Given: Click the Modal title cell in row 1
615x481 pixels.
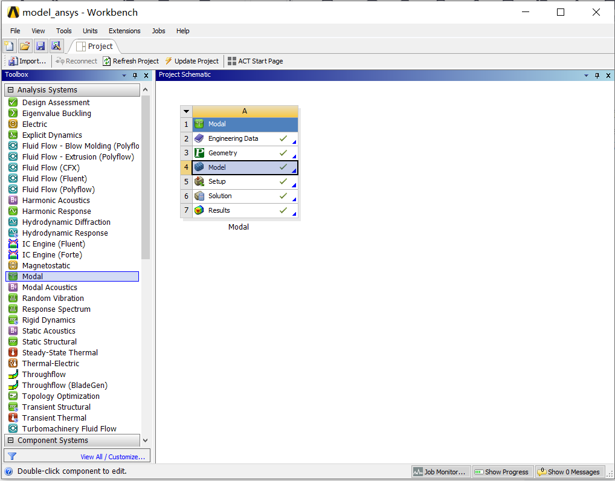Looking at the screenshot, I should click(x=245, y=124).
